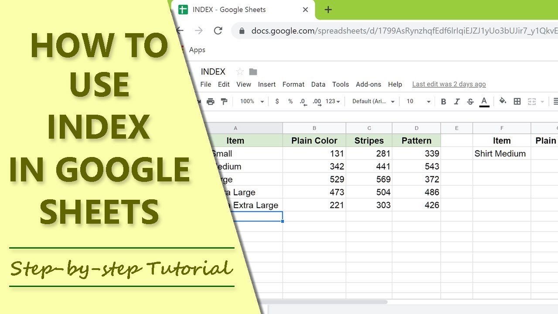Click the Print icon in toolbar
Viewport: 558px width, 314px height.
211,102
